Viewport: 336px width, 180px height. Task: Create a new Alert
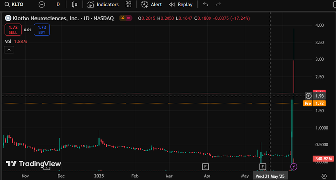[151, 4]
